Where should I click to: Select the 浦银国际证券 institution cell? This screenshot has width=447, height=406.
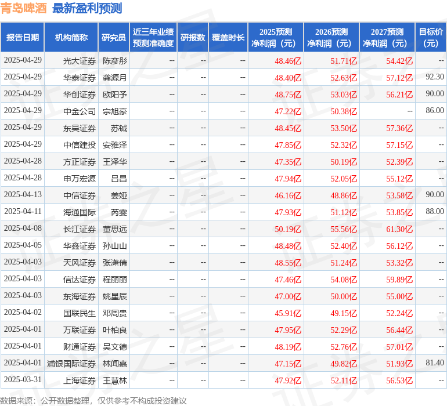point(72,364)
